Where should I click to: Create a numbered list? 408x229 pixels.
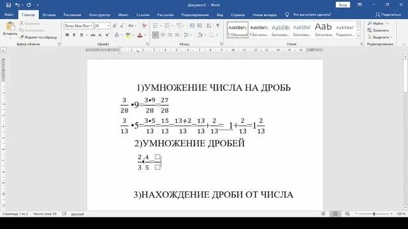pyautogui.click(x=167, y=25)
